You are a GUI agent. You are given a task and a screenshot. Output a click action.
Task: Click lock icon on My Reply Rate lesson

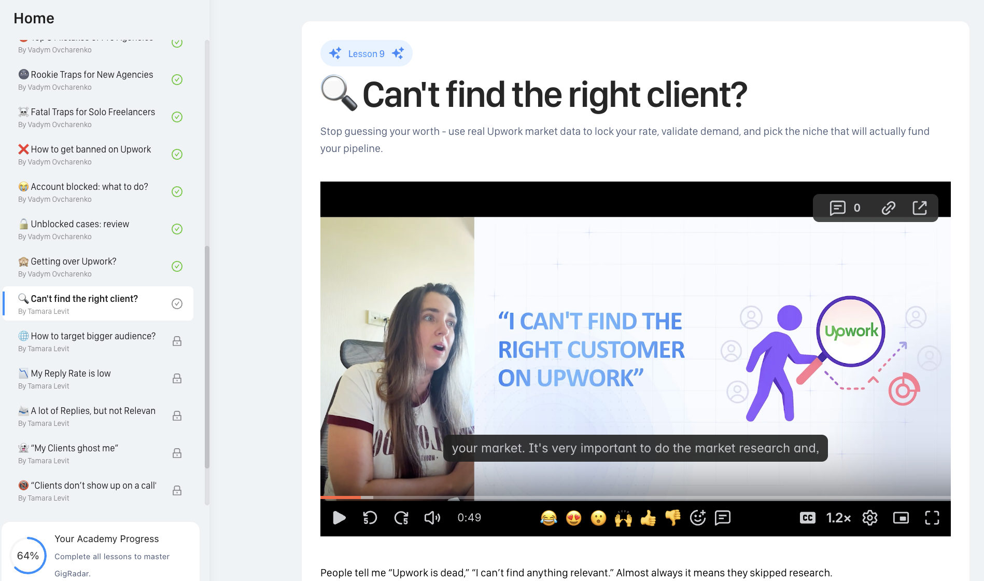[177, 378]
